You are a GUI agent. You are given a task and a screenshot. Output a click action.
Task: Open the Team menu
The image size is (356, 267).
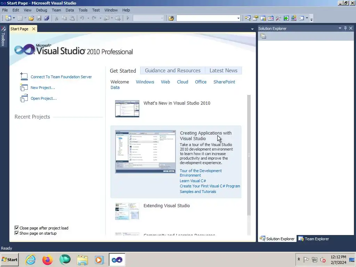click(56, 10)
